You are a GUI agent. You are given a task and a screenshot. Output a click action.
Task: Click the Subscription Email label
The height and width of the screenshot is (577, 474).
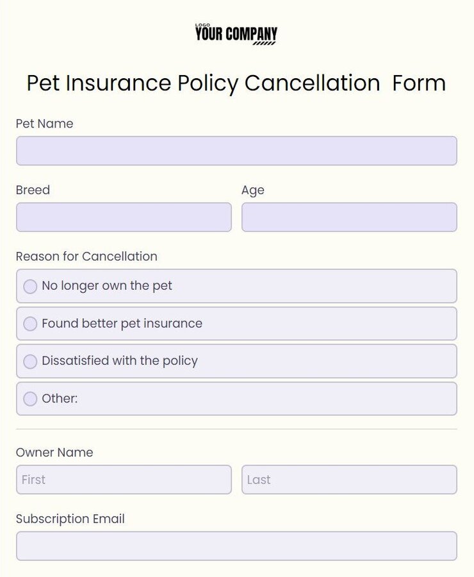tap(70, 519)
